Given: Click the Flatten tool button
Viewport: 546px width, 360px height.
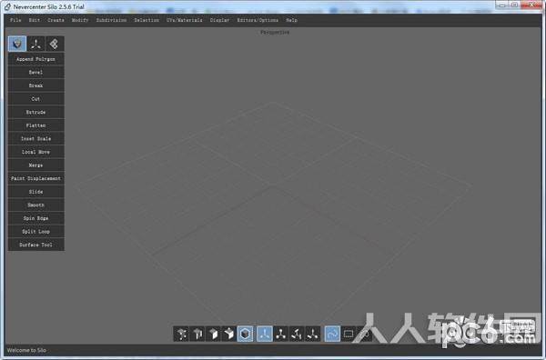Looking at the screenshot, I should [x=35, y=125].
